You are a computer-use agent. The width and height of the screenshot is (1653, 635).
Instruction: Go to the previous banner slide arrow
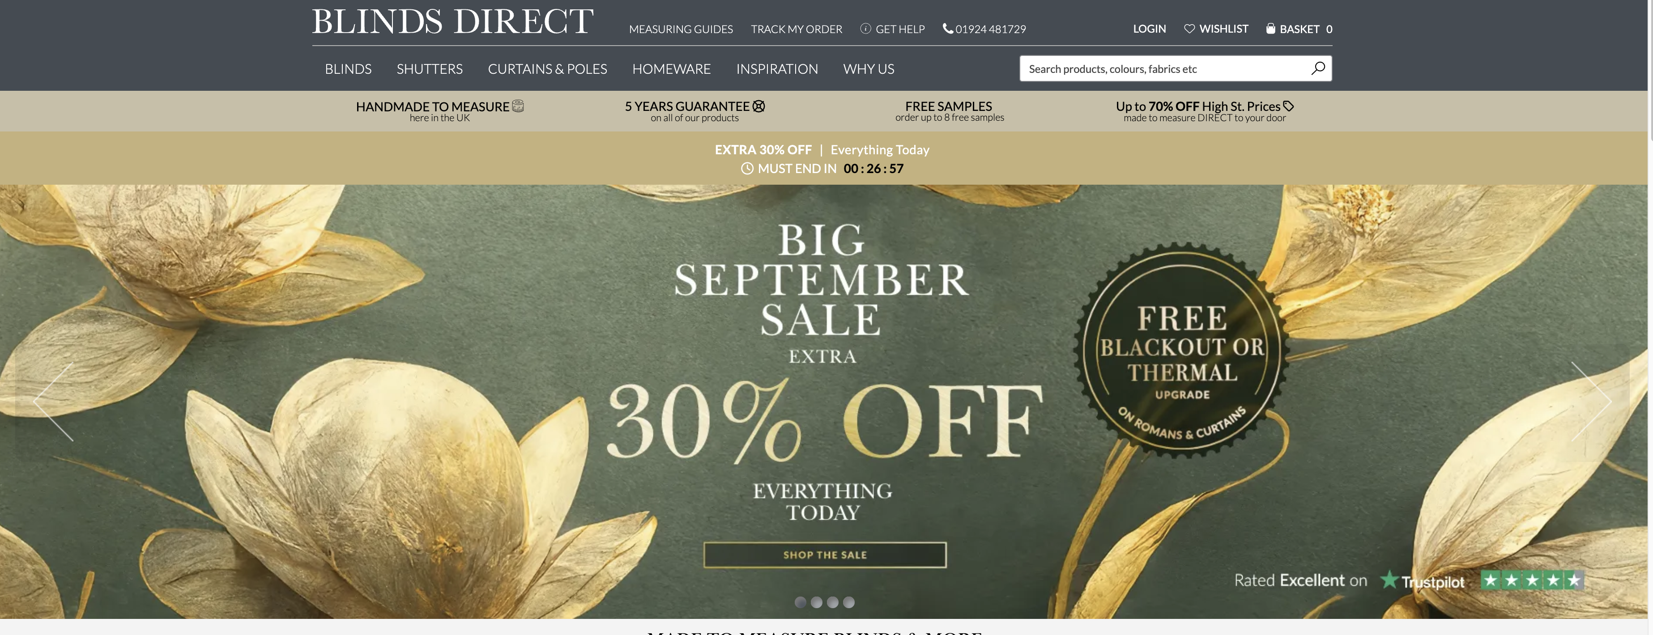[x=53, y=401]
